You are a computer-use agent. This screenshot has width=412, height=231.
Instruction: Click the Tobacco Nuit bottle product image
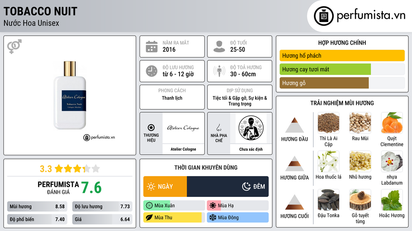tap(70, 95)
